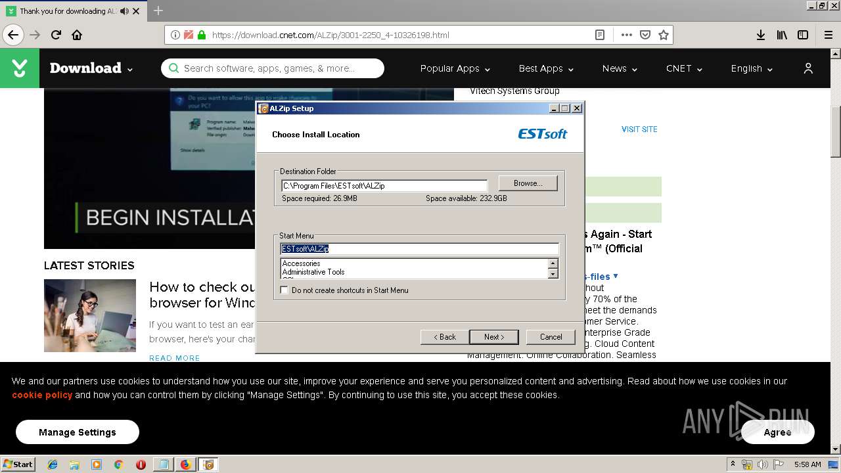Open page actions three-dot menu
The image size is (841, 473).
tap(626, 35)
